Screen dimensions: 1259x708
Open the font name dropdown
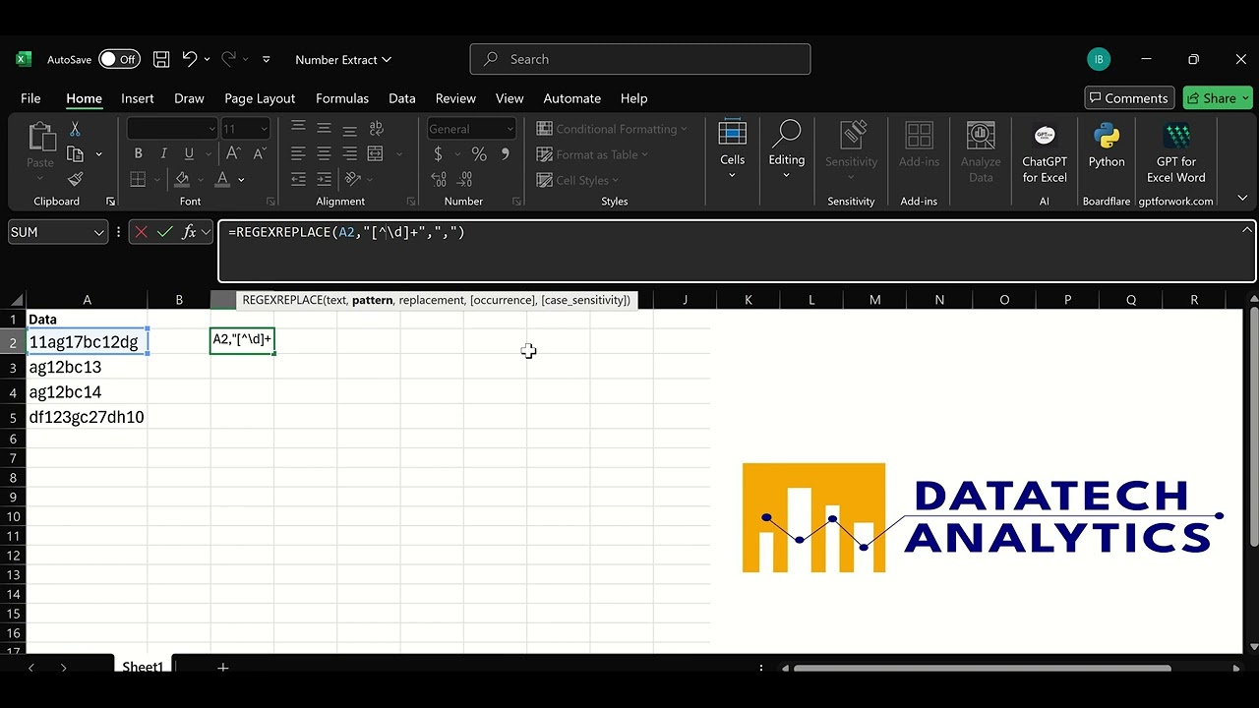(x=211, y=129)
